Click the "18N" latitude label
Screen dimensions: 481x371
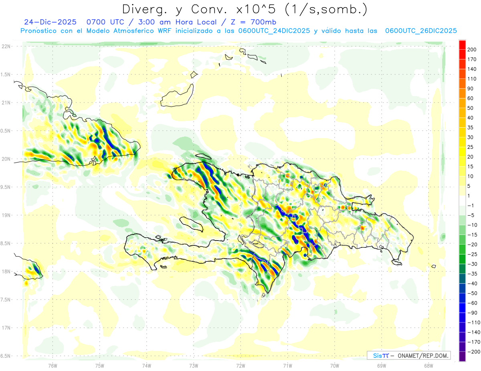(x=7, y=271)
